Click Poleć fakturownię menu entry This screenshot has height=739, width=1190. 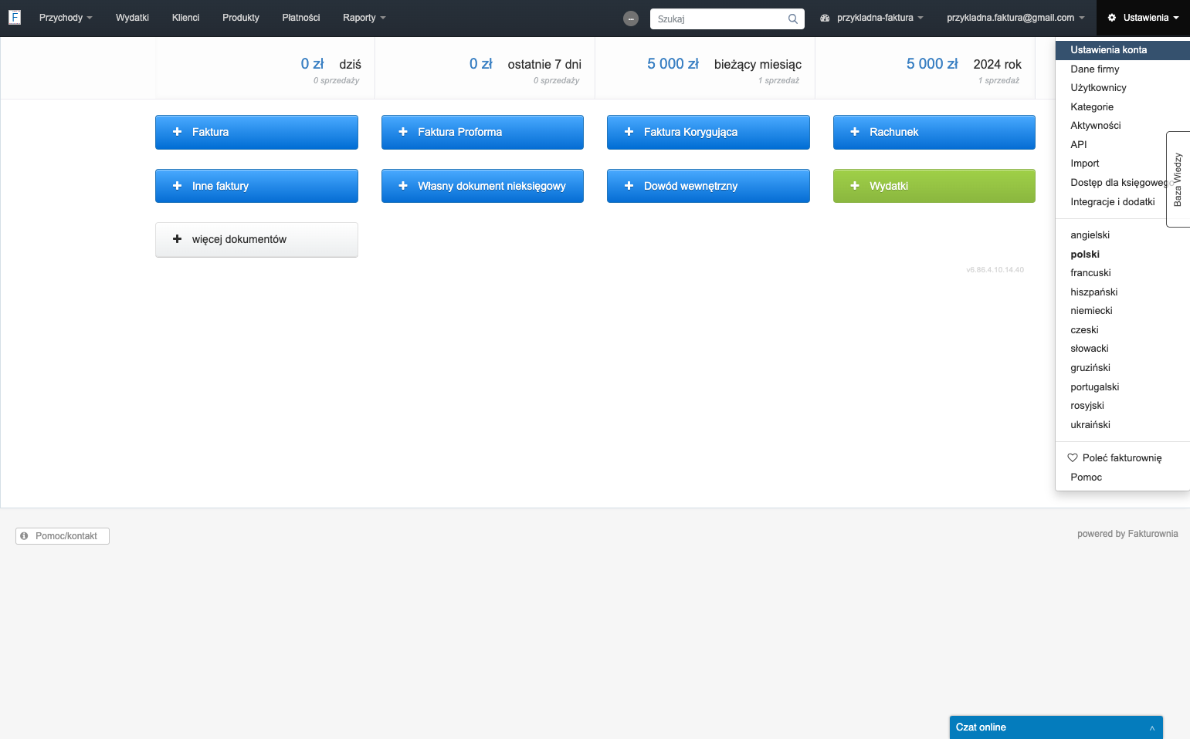tap(1123, 458)
